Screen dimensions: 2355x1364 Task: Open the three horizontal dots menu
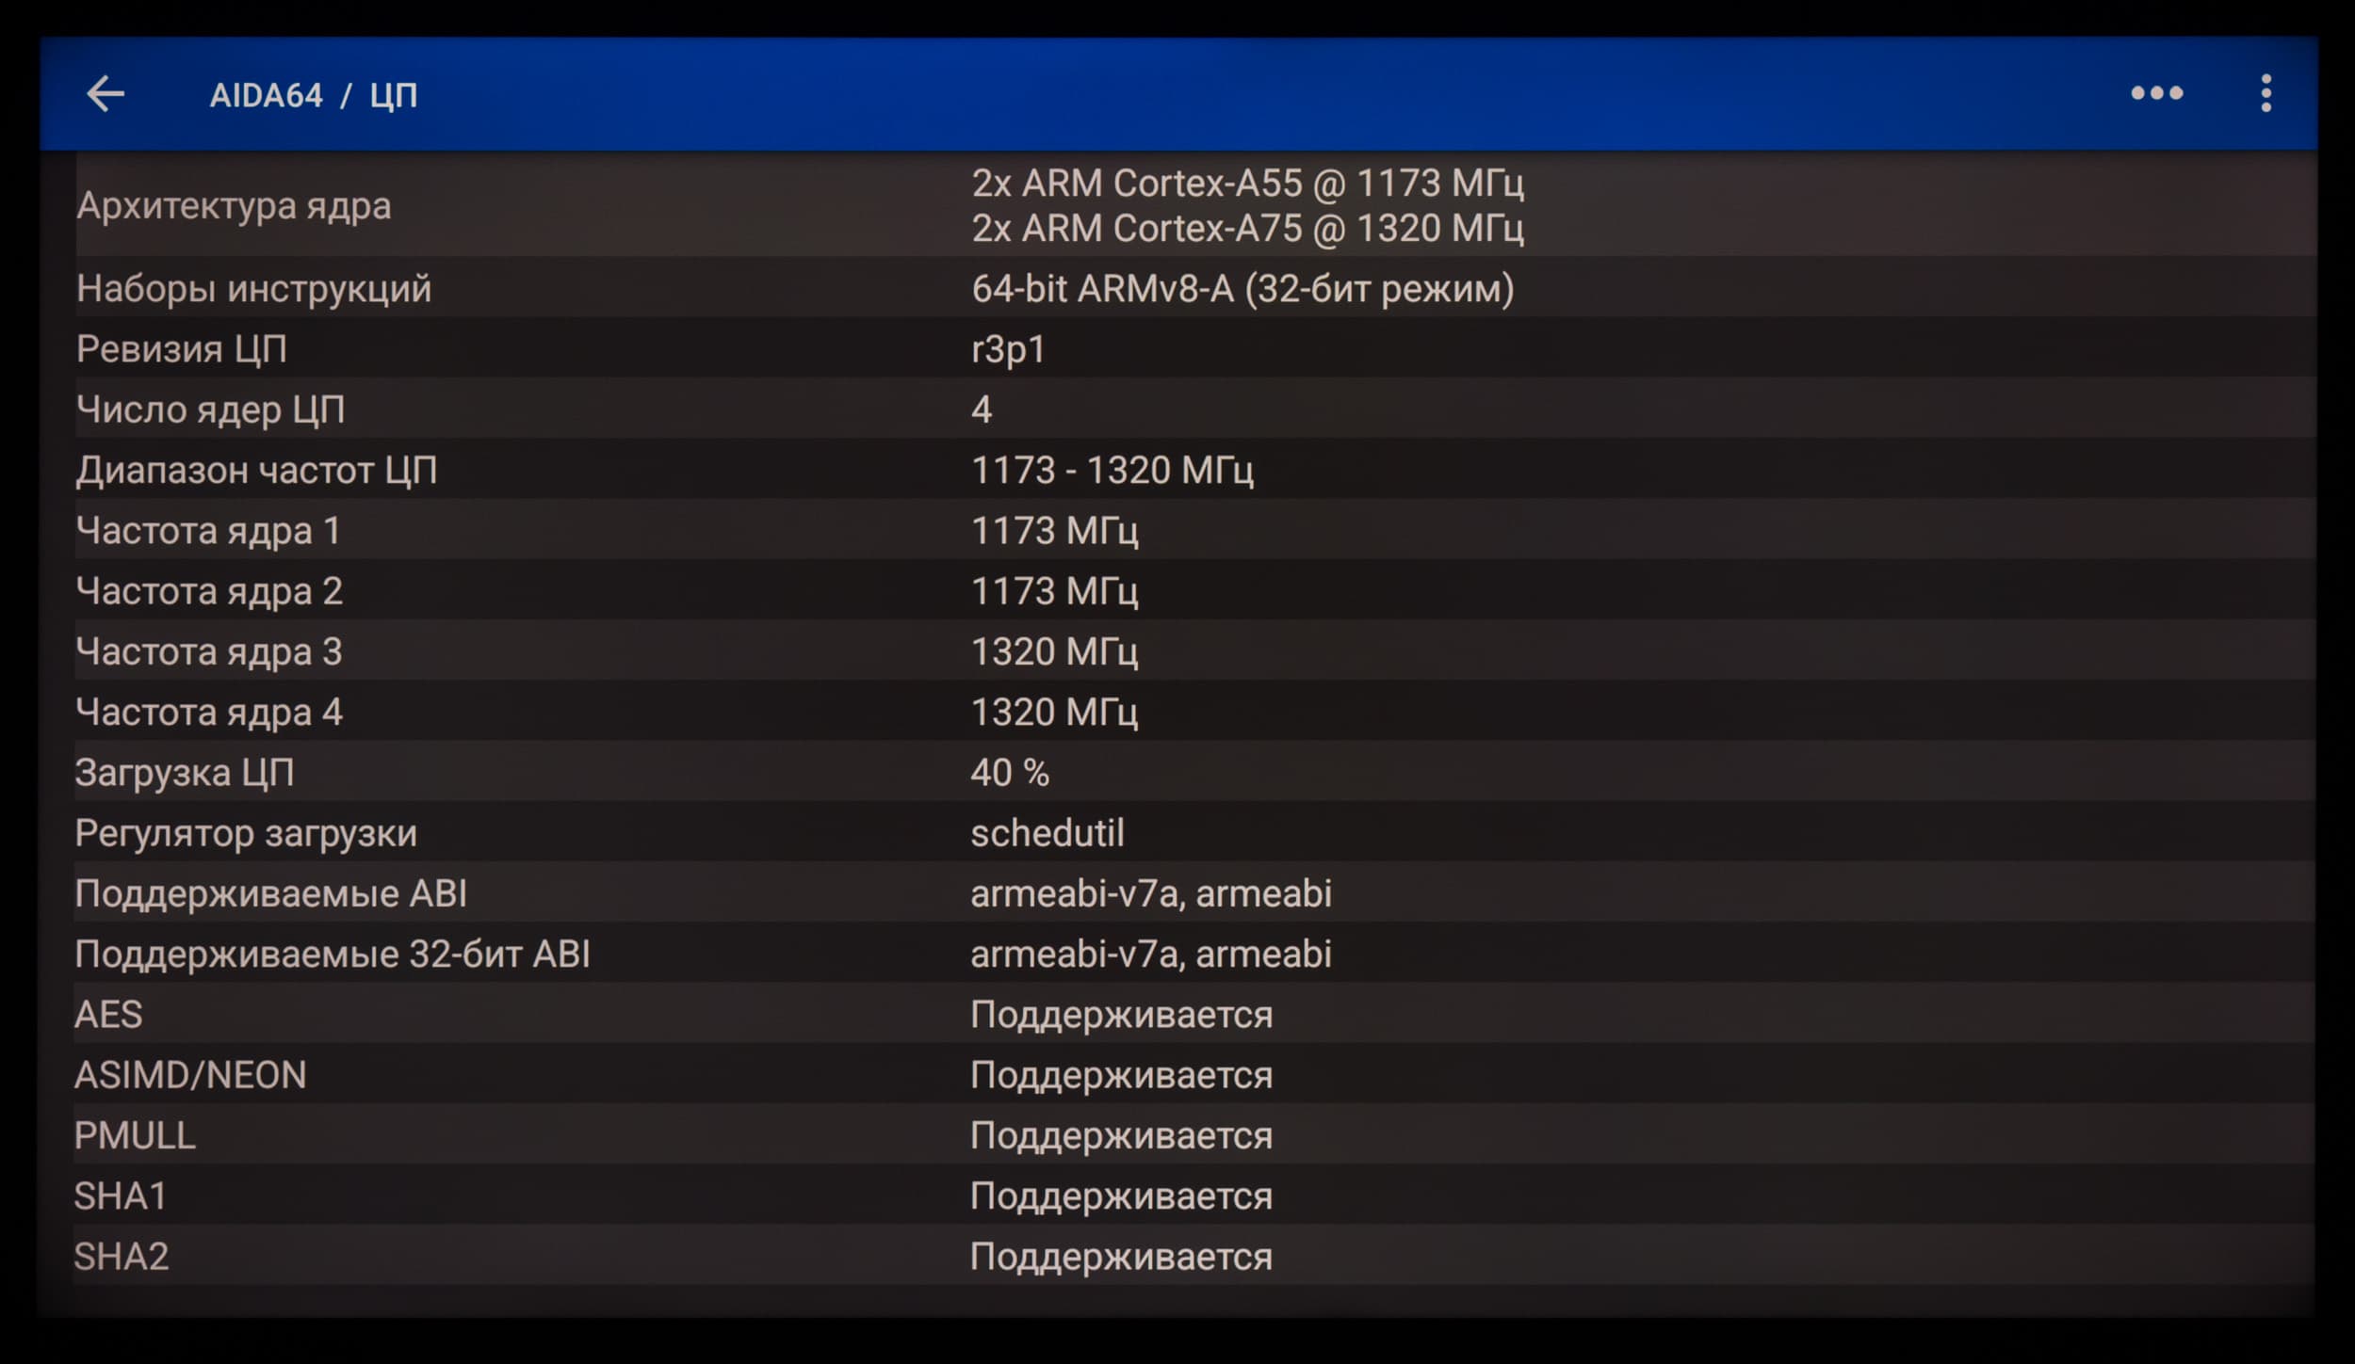2156,93
